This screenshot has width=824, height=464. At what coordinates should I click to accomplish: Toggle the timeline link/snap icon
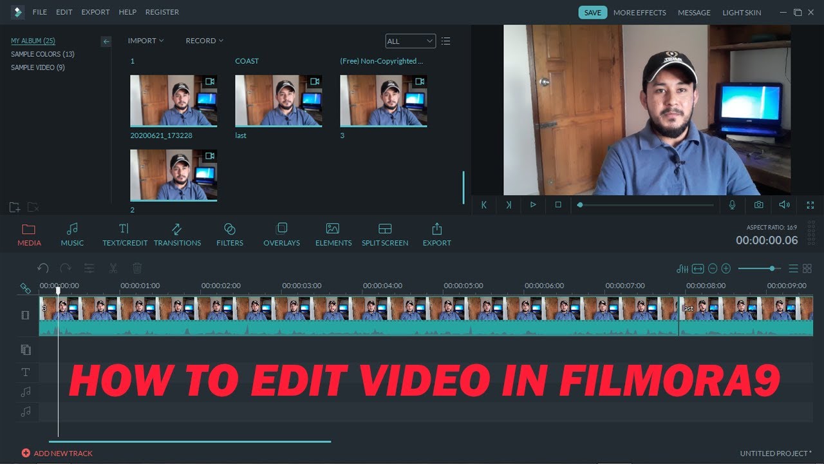pyautogui.click(x=25, y=289)
